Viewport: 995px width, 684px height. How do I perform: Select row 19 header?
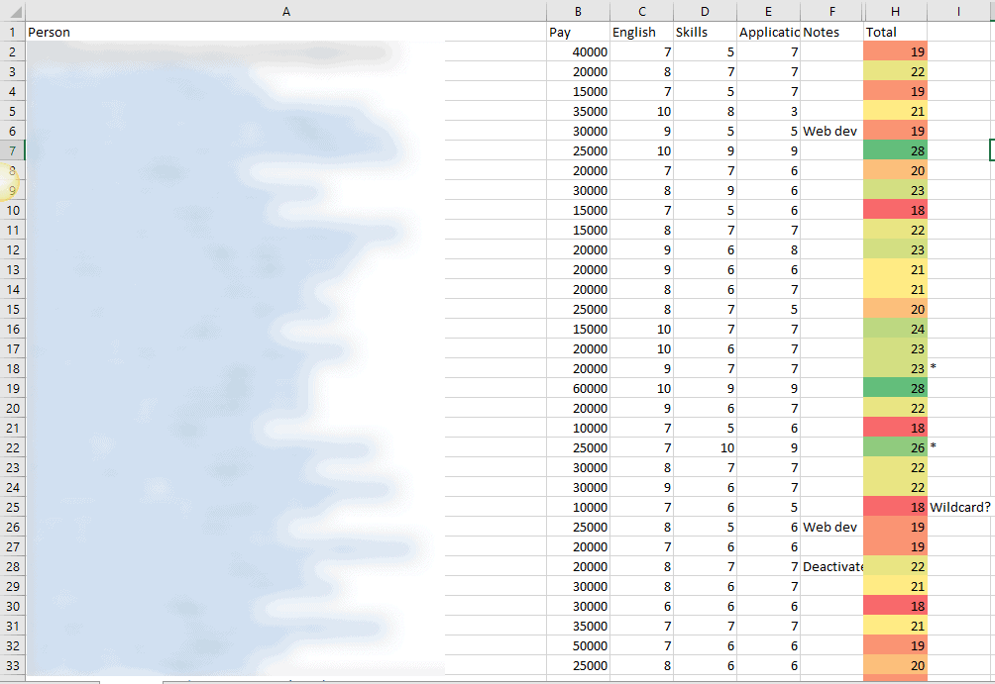coord(13,388)
